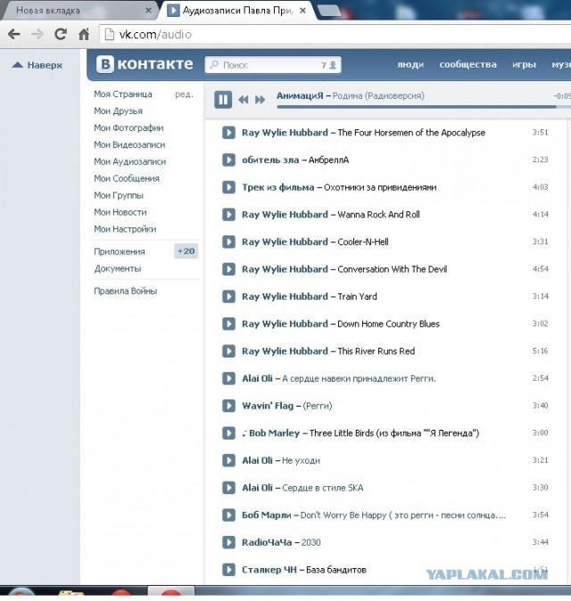Play Wanna Rock And Roll track
The width and height of the screenshot is (571, 601).
click(228, 215)
